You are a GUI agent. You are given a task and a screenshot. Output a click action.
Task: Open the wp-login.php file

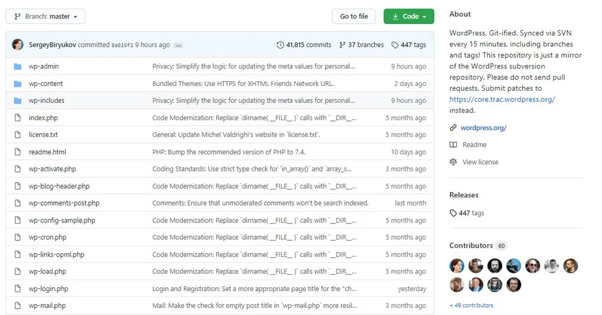pyautogui.click(x=48, y=288)
